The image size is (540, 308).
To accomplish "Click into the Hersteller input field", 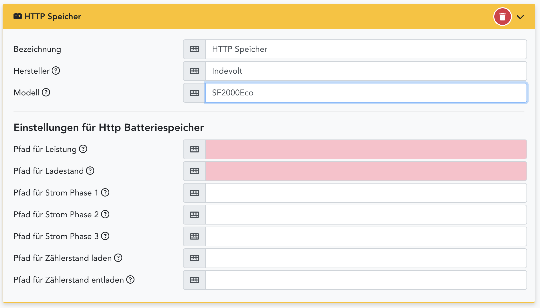I will (x=366, y=71).
